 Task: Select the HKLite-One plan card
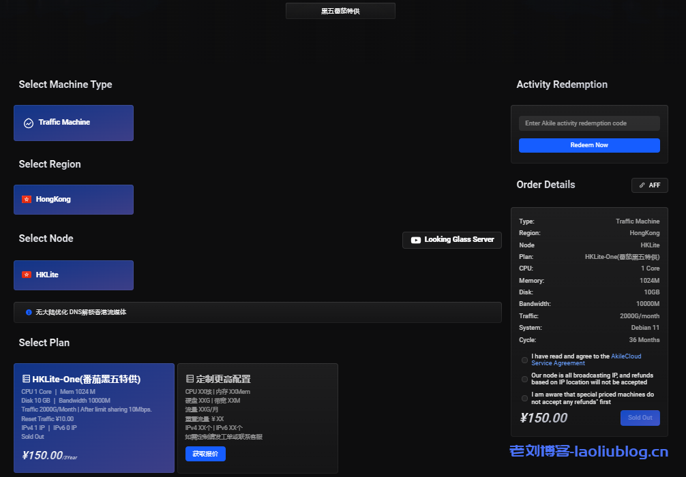tap(94, 417)
